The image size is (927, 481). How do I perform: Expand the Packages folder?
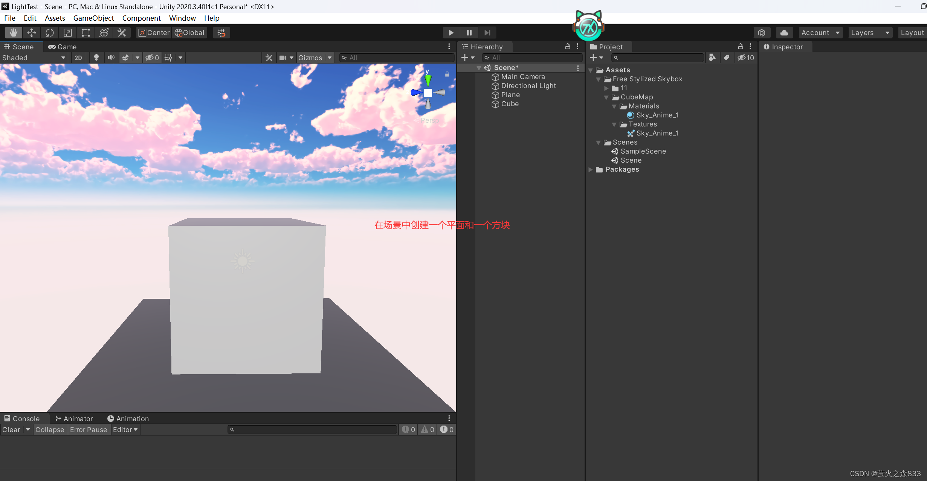[x=591, y=169]
